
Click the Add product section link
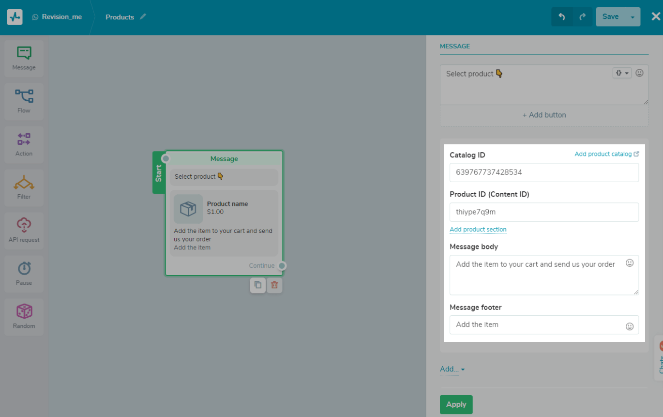click(478, 230)
